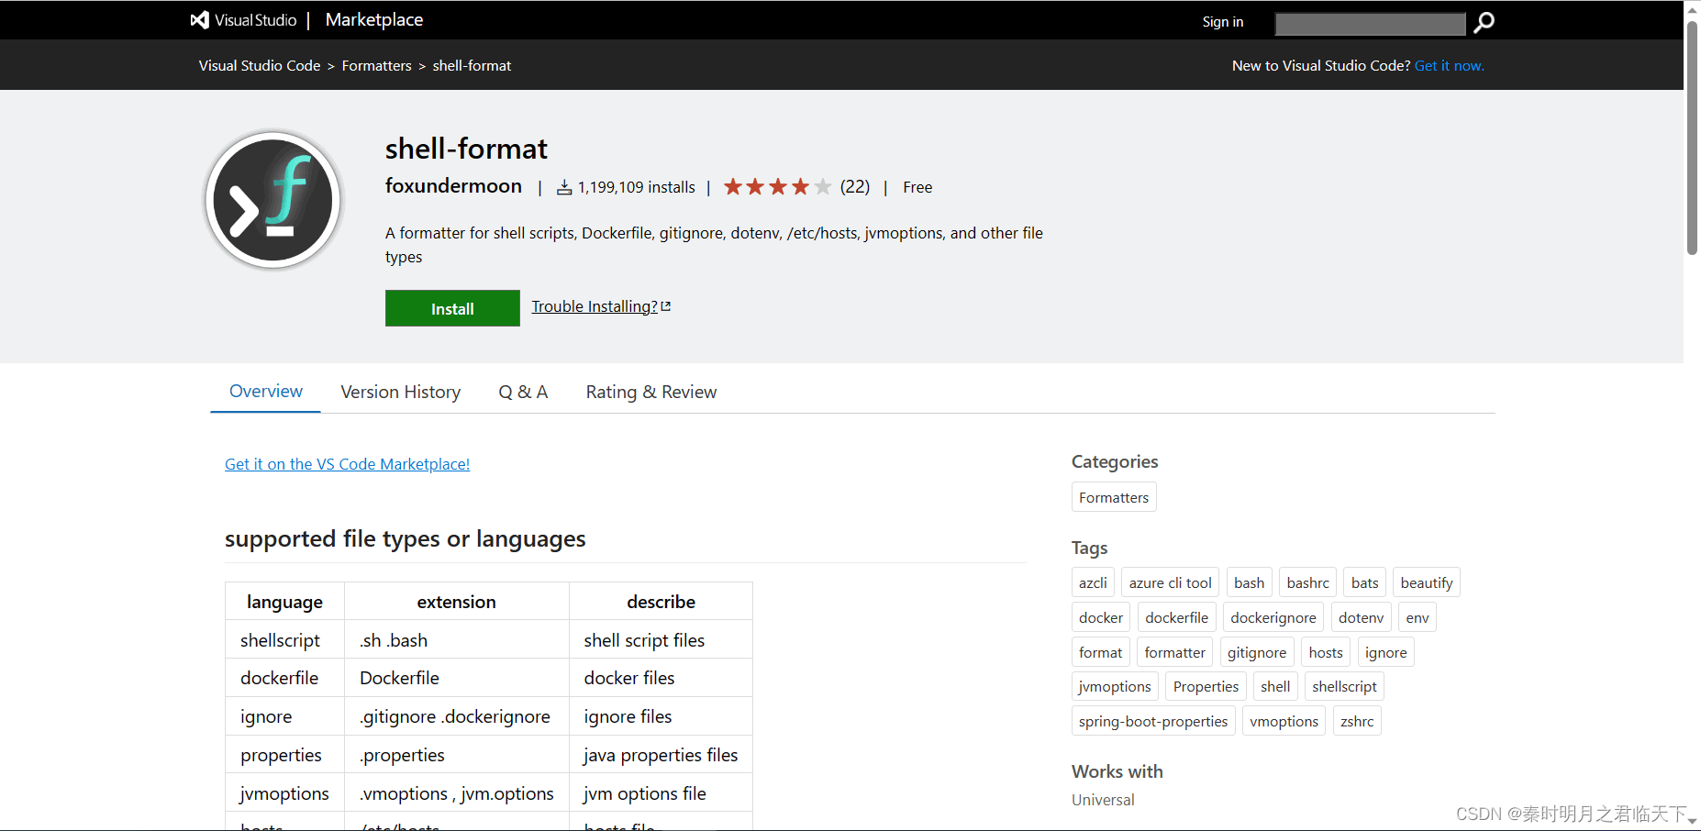Select the Overview tab
The width and height of the screenshot is (1701, 831).
tap(266, 392)
